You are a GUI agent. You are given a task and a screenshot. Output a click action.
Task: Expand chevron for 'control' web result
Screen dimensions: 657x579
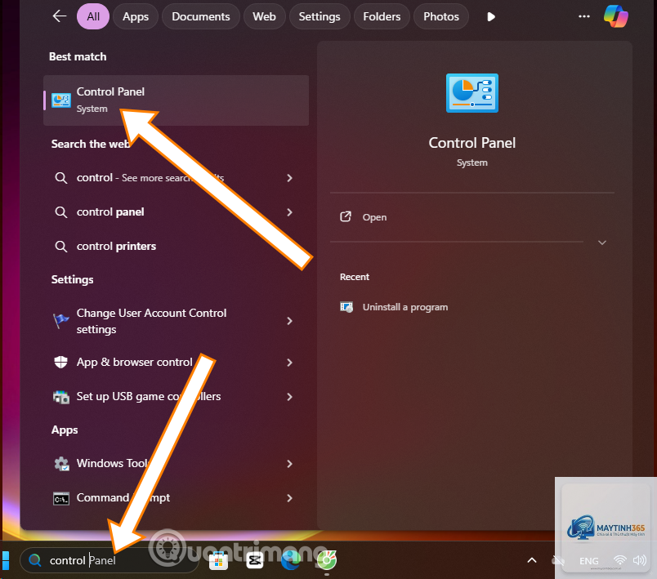click(x=289, y=178)
